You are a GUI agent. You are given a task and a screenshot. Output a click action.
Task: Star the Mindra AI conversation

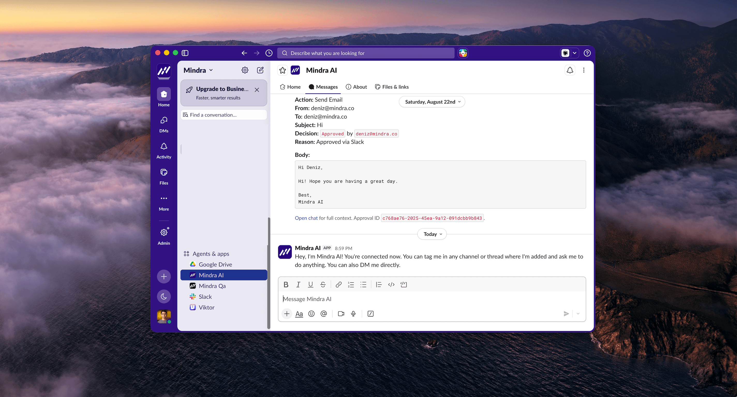[x=283, y=70]
